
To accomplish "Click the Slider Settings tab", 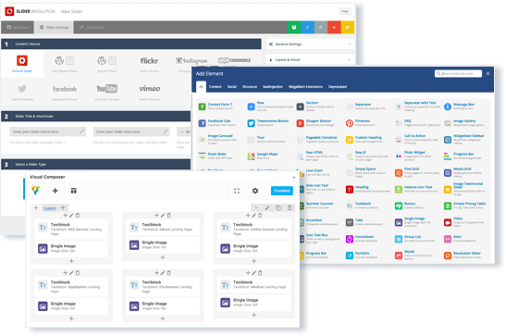I will (x=55, y=28).
